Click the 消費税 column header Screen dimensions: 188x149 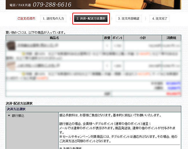point(171,38)
